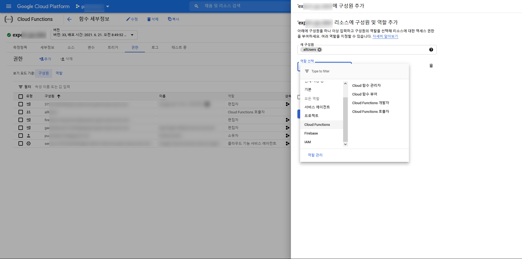Switch to the 로그 tab
522x259 pixels.
[155, 47]
